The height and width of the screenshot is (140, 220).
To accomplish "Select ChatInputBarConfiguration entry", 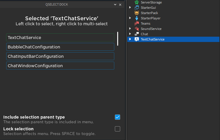I will click(60, 56).
